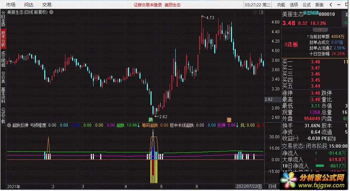Open 公式下载 sidebar tab
The height and width of the screenshot is (191, 350).
(3, 115)
